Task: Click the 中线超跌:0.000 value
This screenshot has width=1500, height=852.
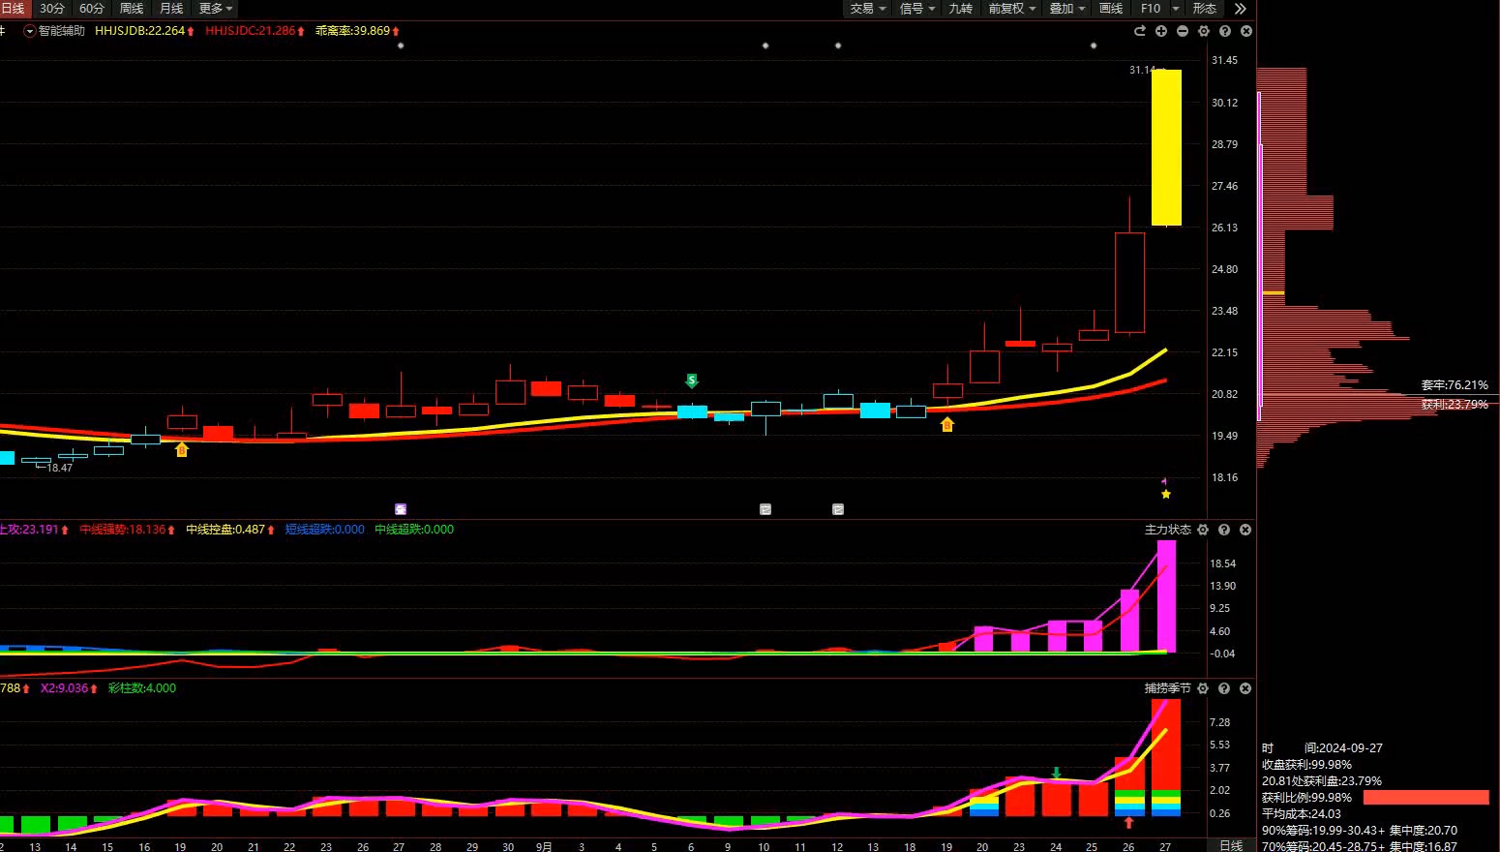Action: 414,530
